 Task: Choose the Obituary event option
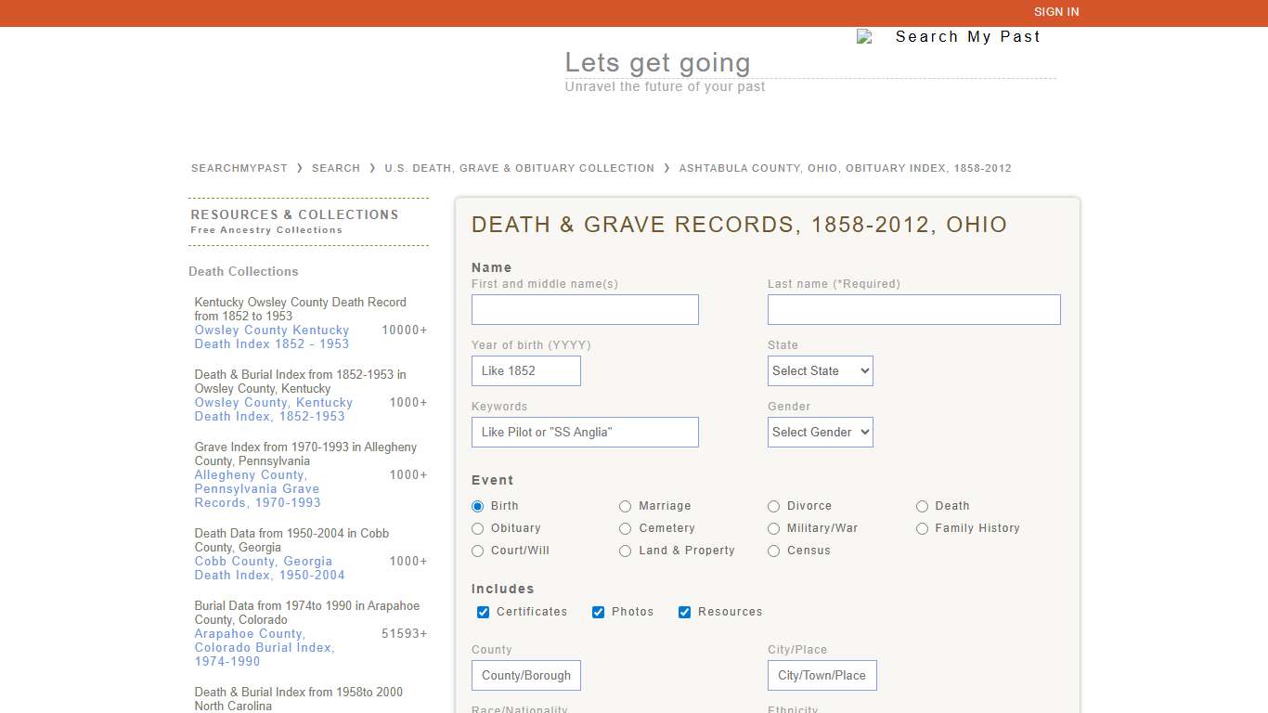coord(477,528)
